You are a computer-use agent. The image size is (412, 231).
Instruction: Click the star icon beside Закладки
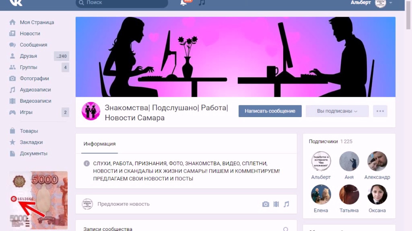tap(13, 142)
